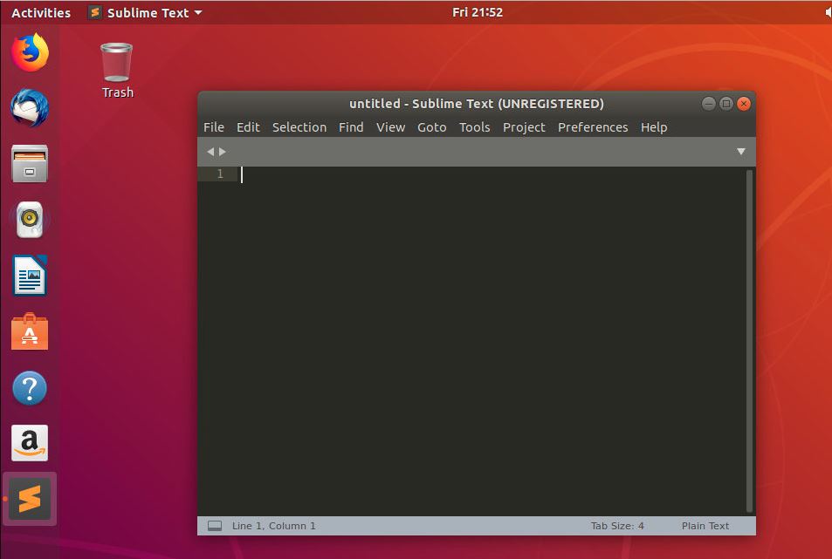Click the Line 1, Column 1 status text
The image size is (832, 559).
point(274,526)
